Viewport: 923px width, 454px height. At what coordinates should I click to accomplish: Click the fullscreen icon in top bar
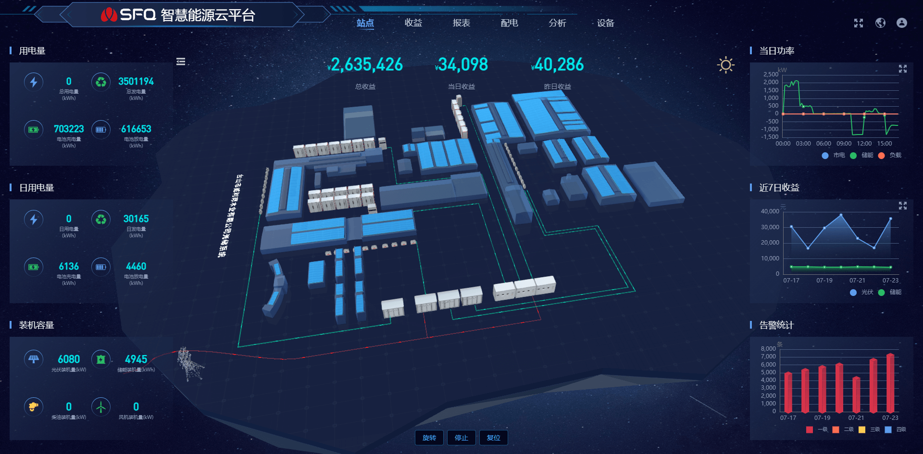(x=859, y=23)
